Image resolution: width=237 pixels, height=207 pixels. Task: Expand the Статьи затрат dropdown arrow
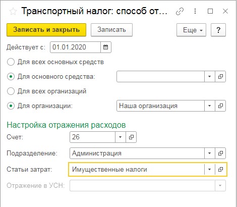[210, 169]
